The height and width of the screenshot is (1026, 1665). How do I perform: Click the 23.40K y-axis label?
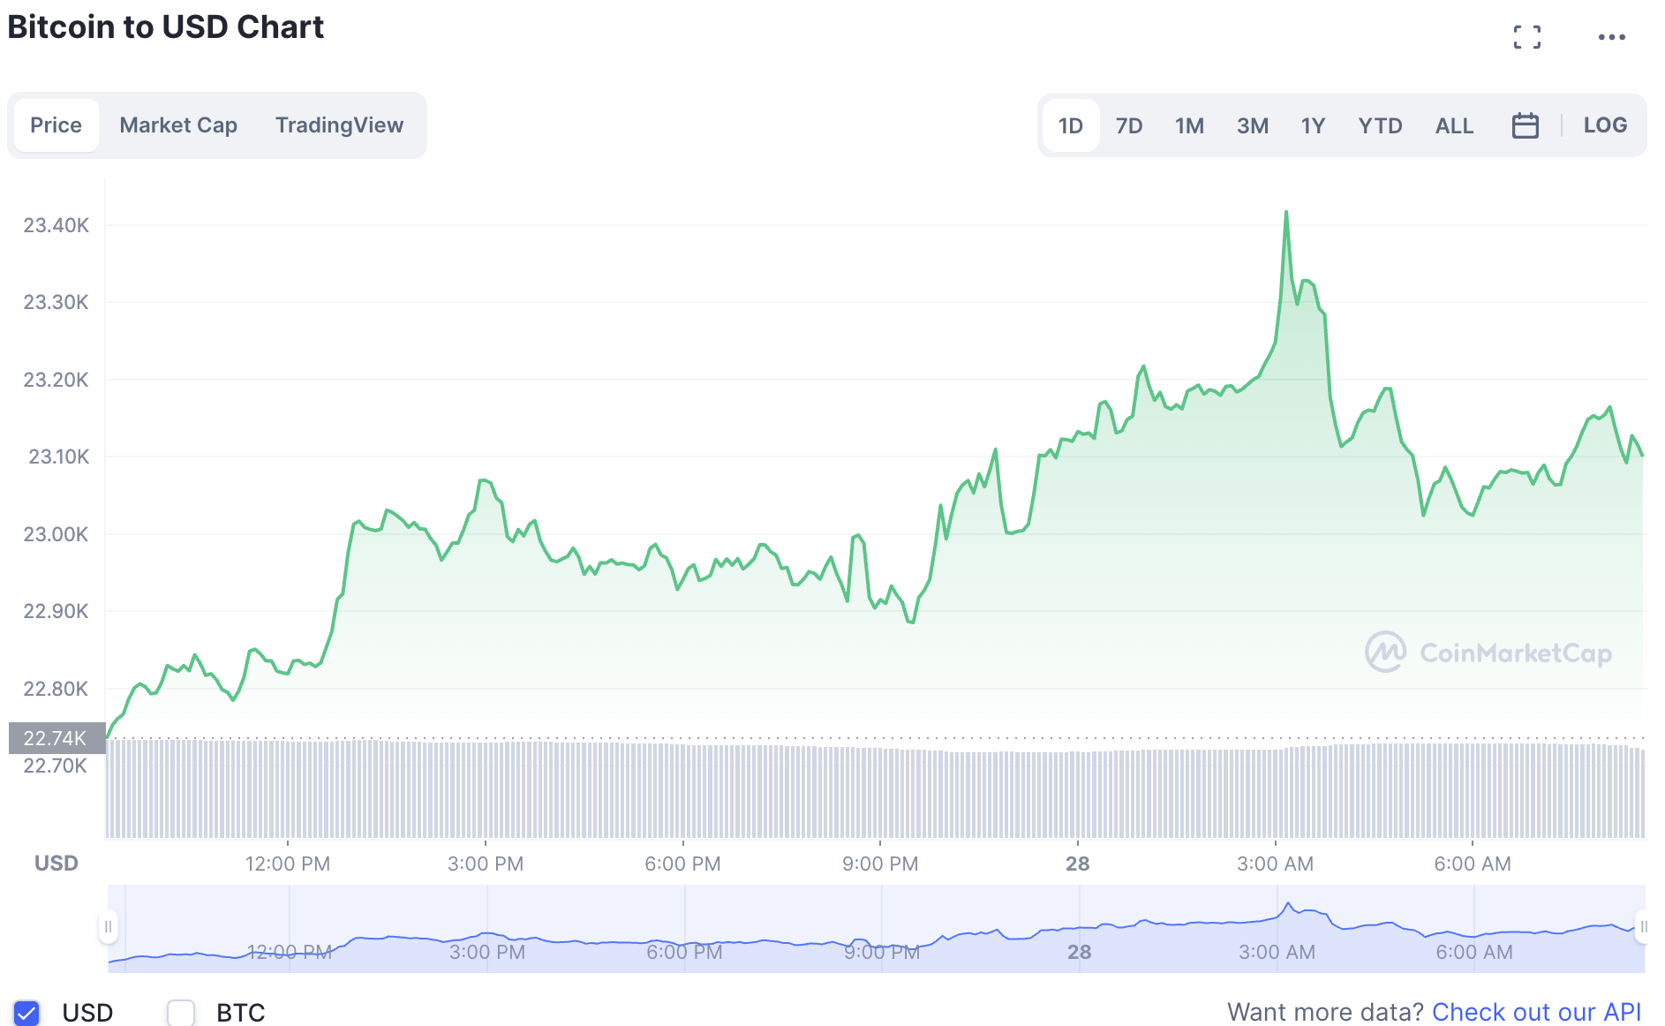[56, 225]
